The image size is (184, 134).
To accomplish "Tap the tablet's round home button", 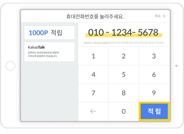I will coord(10,66).
